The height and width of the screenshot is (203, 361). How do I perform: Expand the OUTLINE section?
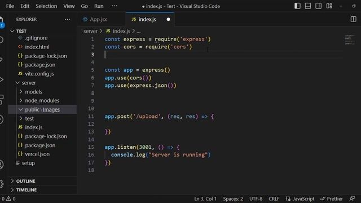pos(42,181)
